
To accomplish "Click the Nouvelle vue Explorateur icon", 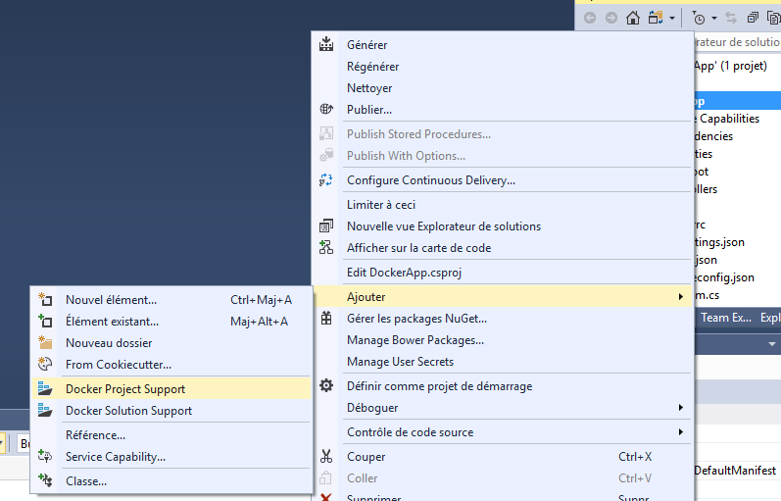I will 326,226.
